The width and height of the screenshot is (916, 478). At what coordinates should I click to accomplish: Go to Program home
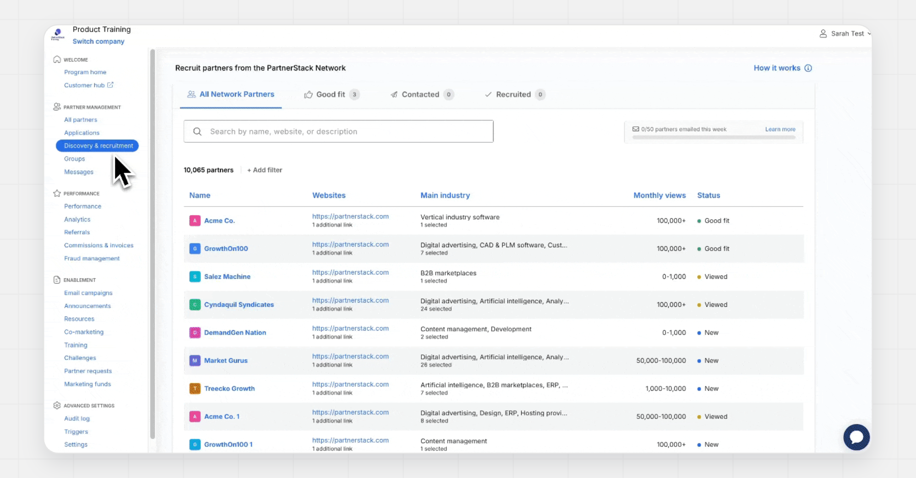click(x=85, y=72)
